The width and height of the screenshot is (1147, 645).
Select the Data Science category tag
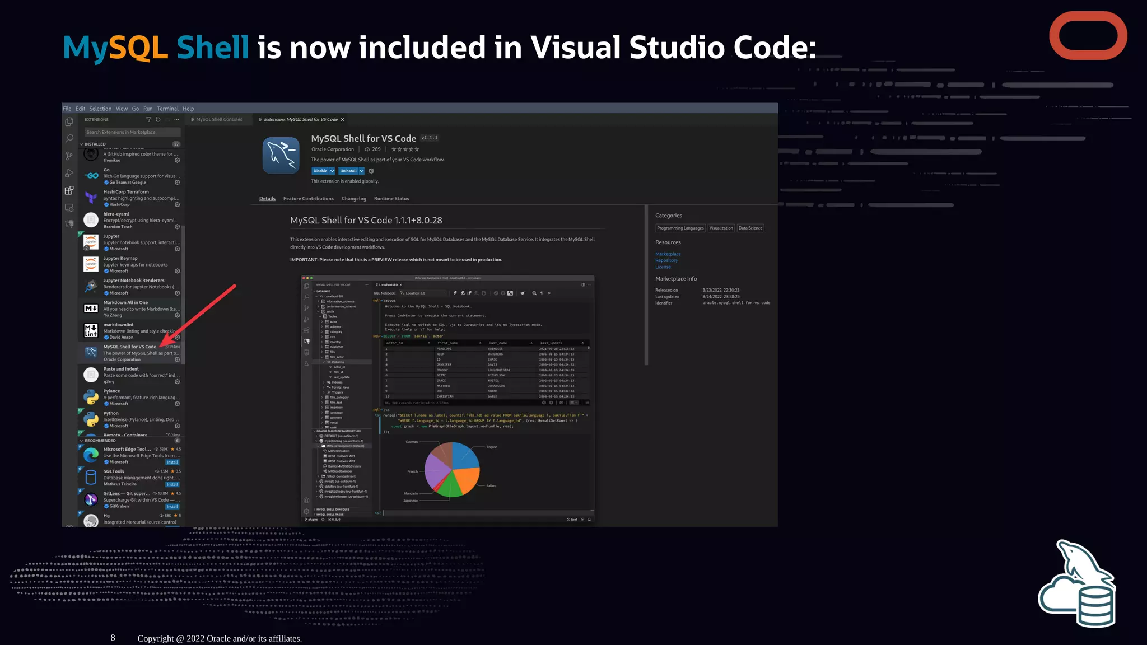point(750,228)
